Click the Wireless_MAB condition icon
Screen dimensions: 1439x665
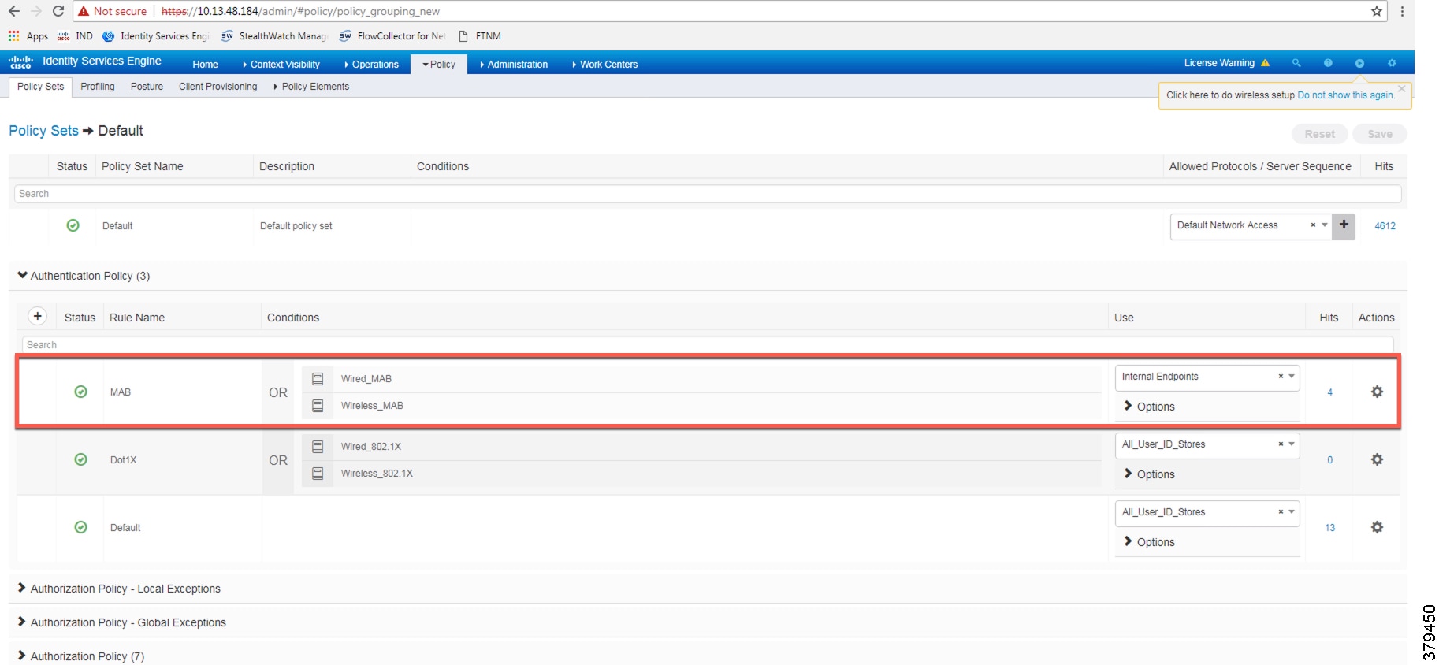(x=318, y=406)
